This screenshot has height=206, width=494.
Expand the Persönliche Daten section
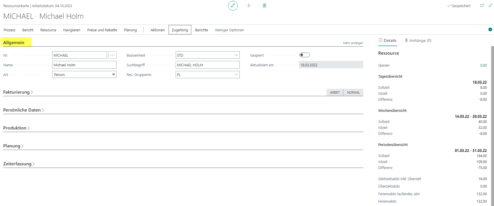click(x=24, y=110)
